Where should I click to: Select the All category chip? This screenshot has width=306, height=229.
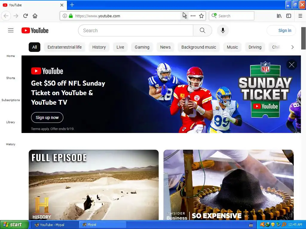coord(35,47)
